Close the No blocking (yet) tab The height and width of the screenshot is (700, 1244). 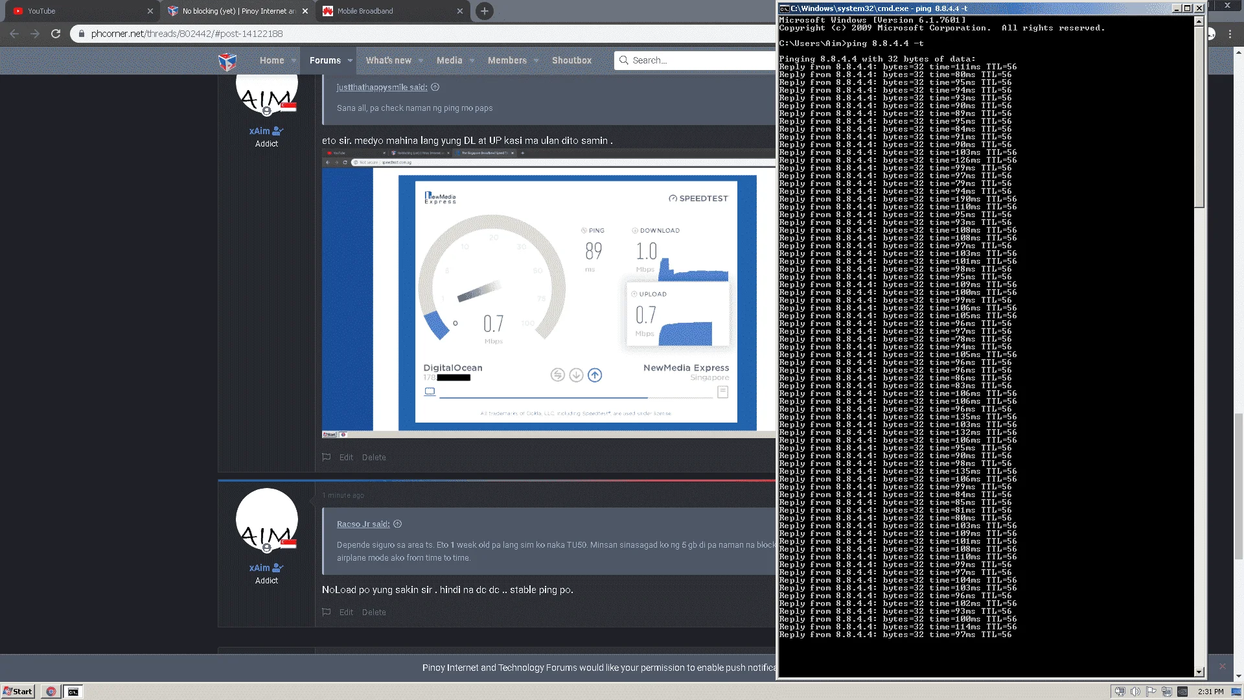click(305, 11)
